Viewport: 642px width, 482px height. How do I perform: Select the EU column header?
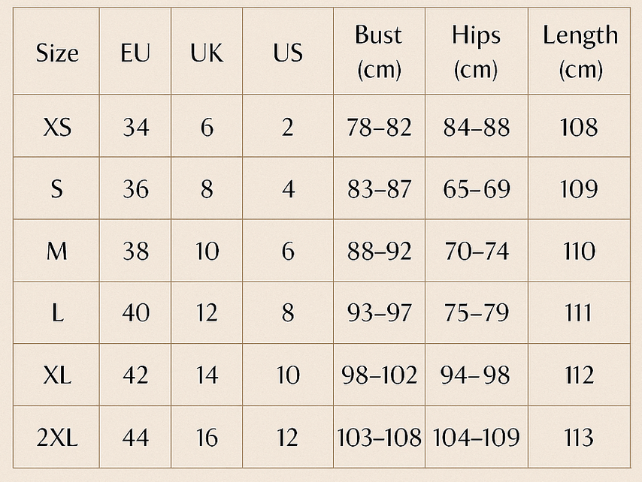(x=135, y=53)
